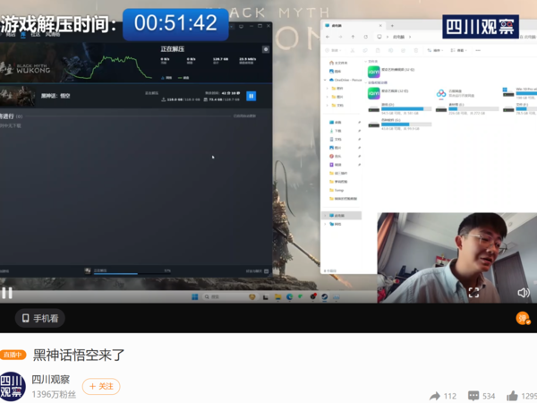Open Steam download settings gear
This screenshot has width=537, height=403.
click(x=266, y=49)
